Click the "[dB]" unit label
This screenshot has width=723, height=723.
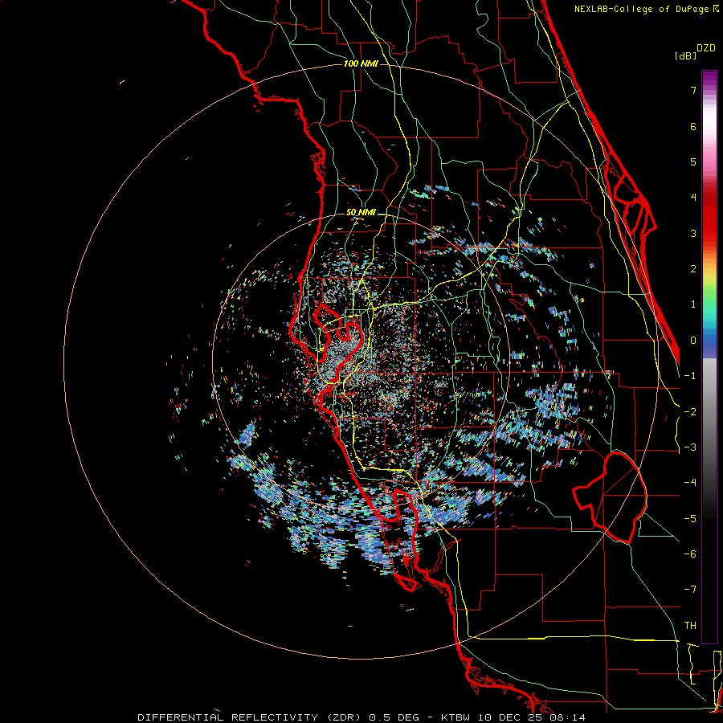(685, 55)
